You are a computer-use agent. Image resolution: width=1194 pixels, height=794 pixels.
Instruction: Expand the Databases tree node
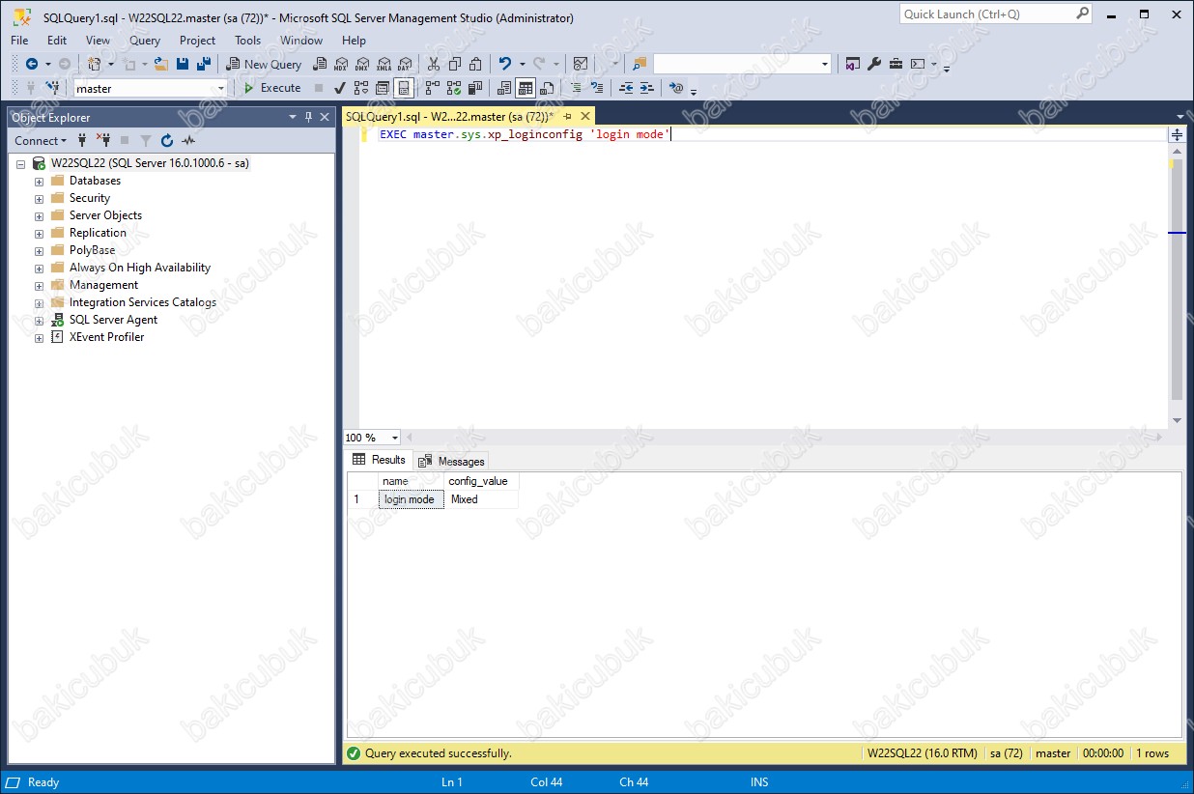coord(40,181)
